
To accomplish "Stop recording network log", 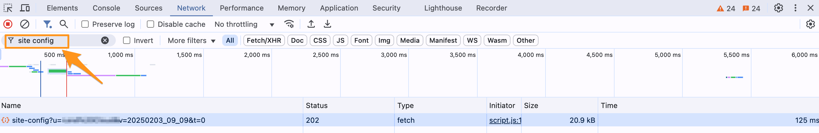I will click(x=8, y=24).
